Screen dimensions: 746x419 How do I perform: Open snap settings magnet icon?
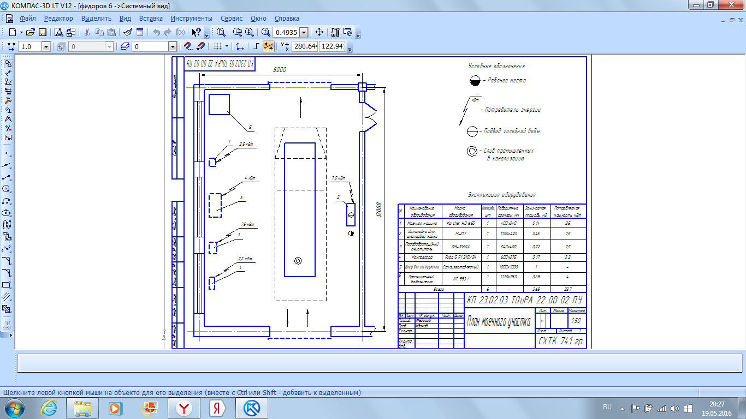[188, 46]
